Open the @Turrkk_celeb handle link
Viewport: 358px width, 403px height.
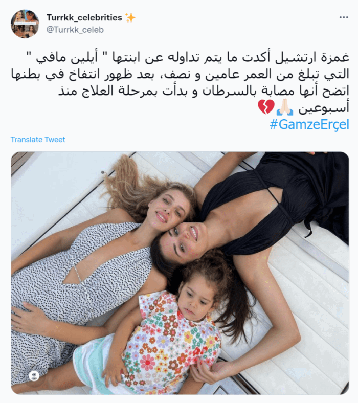(75, 30)
